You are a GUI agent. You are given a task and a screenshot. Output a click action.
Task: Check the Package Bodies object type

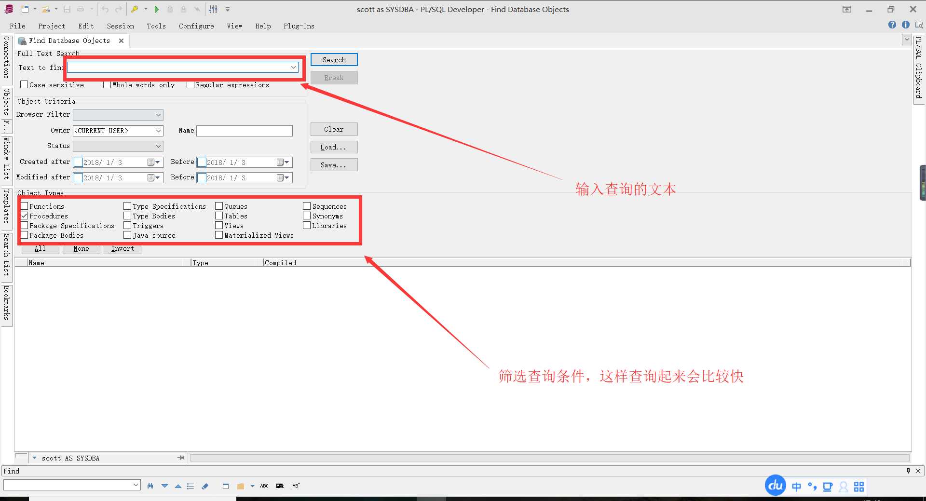[24, 235]
